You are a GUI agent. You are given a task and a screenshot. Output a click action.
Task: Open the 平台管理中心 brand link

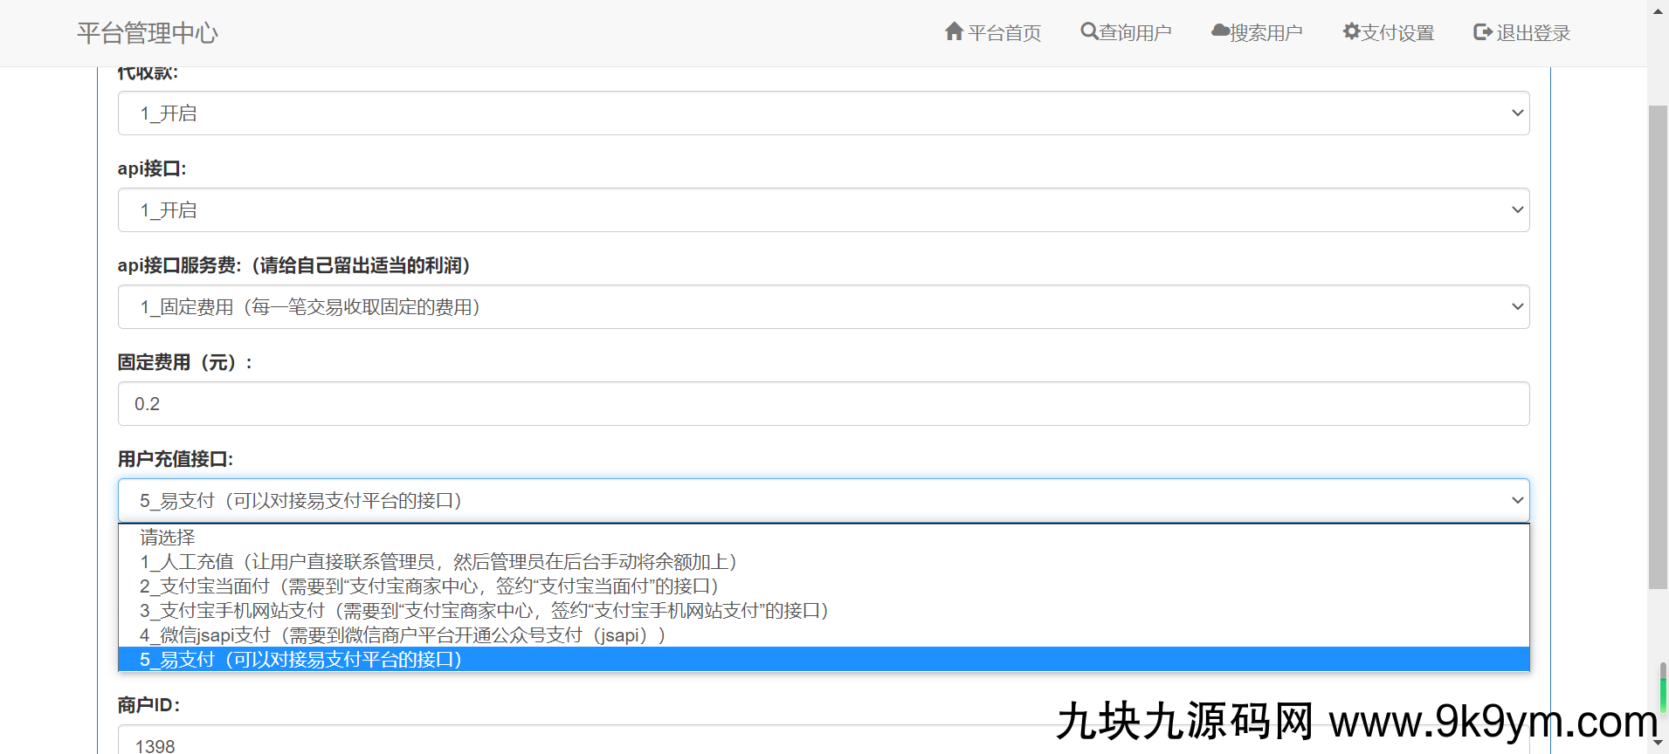147,33
